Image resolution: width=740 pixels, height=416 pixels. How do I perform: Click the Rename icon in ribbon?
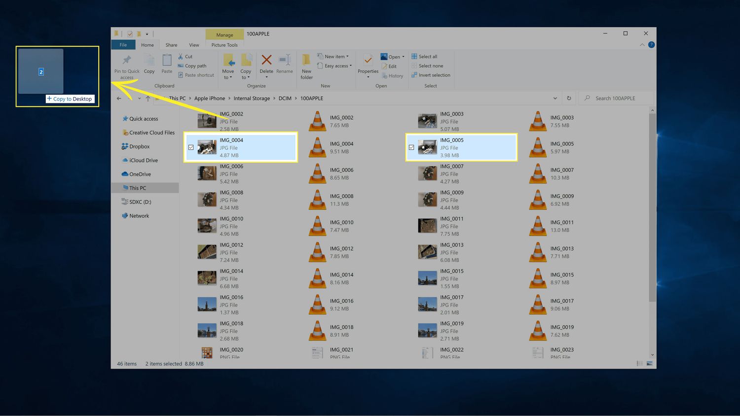(x=285, y=61)
